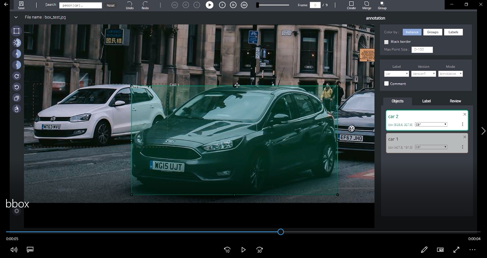The image size is (487, 258).
Task: Switch to the Label tab
Action: pyautogui.click(x=426, y=101)
